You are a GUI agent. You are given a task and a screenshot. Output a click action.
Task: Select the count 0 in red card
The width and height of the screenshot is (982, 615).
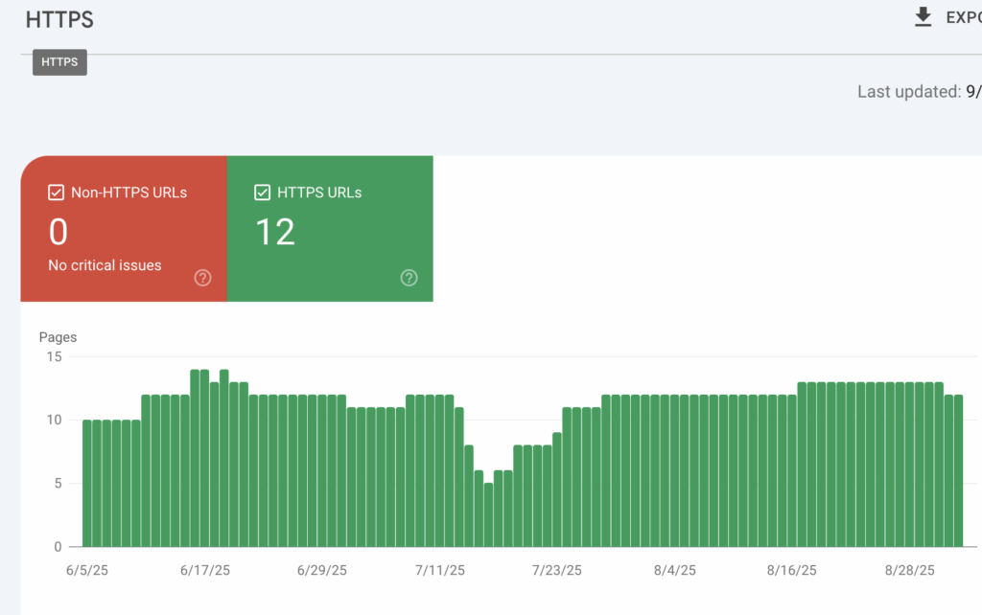[x=58, y=232]
